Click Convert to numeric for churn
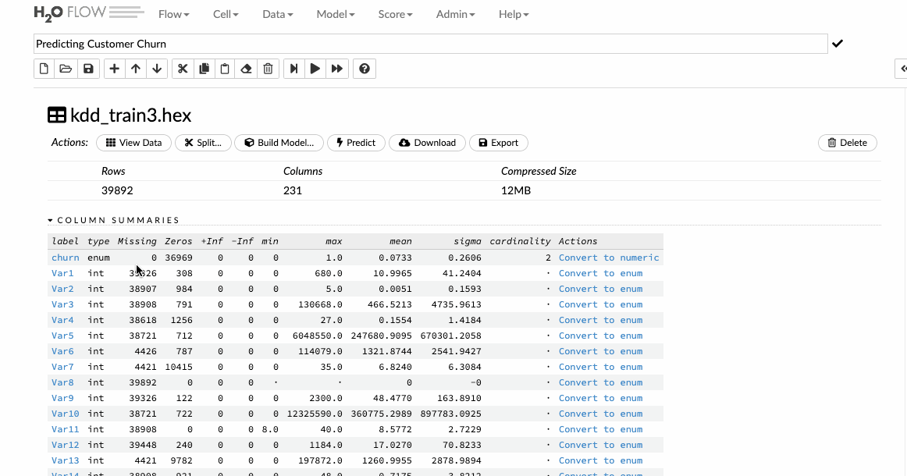The height and width of the screenshot is (476, 907). [x=609, y=258]
